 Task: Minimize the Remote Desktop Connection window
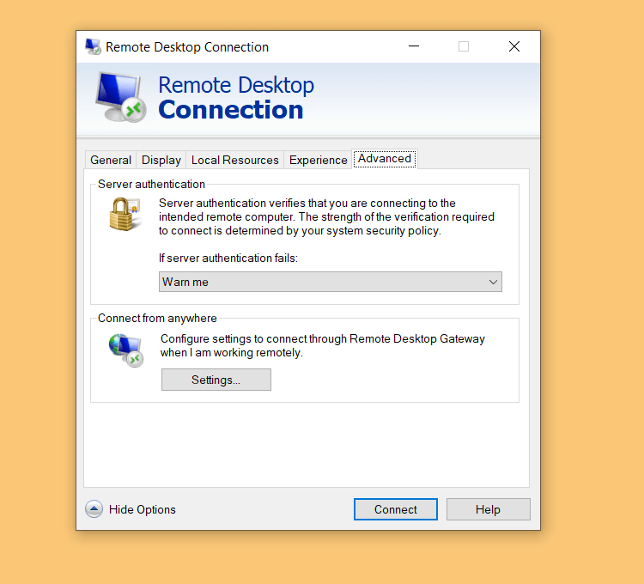click(414, 46)
